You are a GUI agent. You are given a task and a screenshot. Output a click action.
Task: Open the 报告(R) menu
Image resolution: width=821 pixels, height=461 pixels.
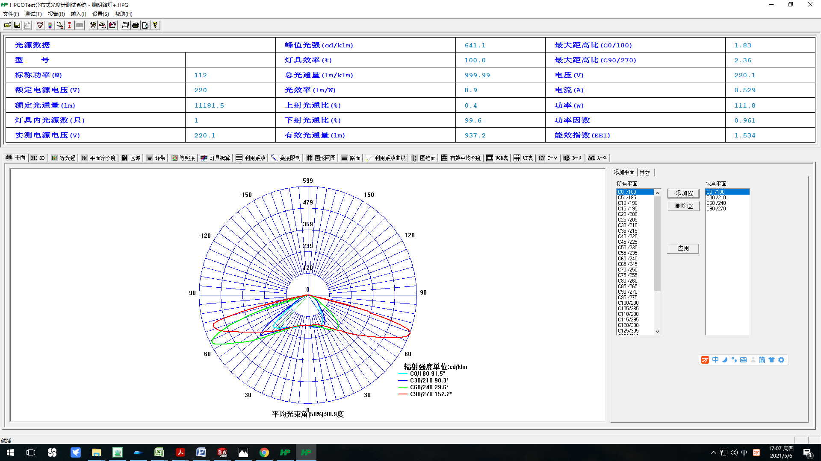click(56, 14)
